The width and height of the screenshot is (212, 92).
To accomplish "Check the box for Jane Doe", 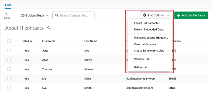I will coord(9,51).
